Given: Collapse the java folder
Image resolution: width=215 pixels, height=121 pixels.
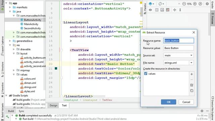Looking at the screenshot, I should click(10, 11).
